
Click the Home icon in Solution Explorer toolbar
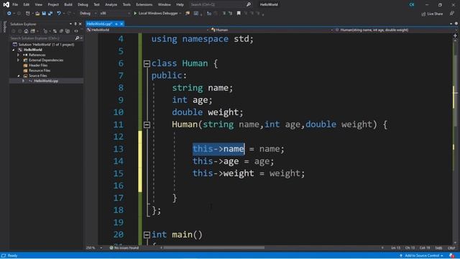pyautogui.click(x=26, y=31)
